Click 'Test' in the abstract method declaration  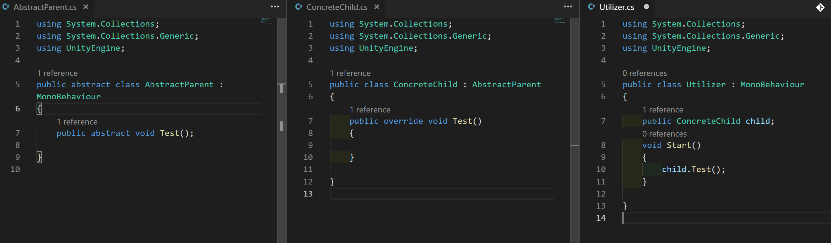(x=169, y=133)
